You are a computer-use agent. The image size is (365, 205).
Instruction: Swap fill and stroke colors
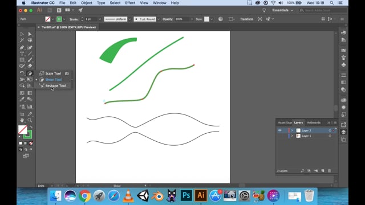pos(31,127)
